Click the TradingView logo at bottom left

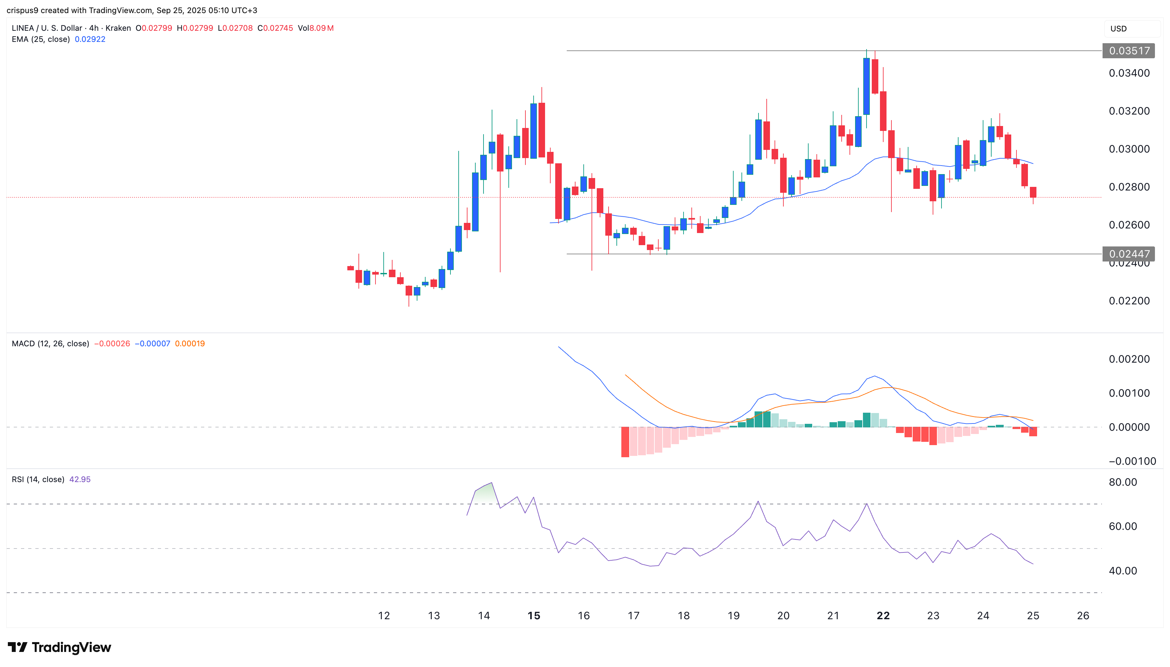[x=60, y=647]
